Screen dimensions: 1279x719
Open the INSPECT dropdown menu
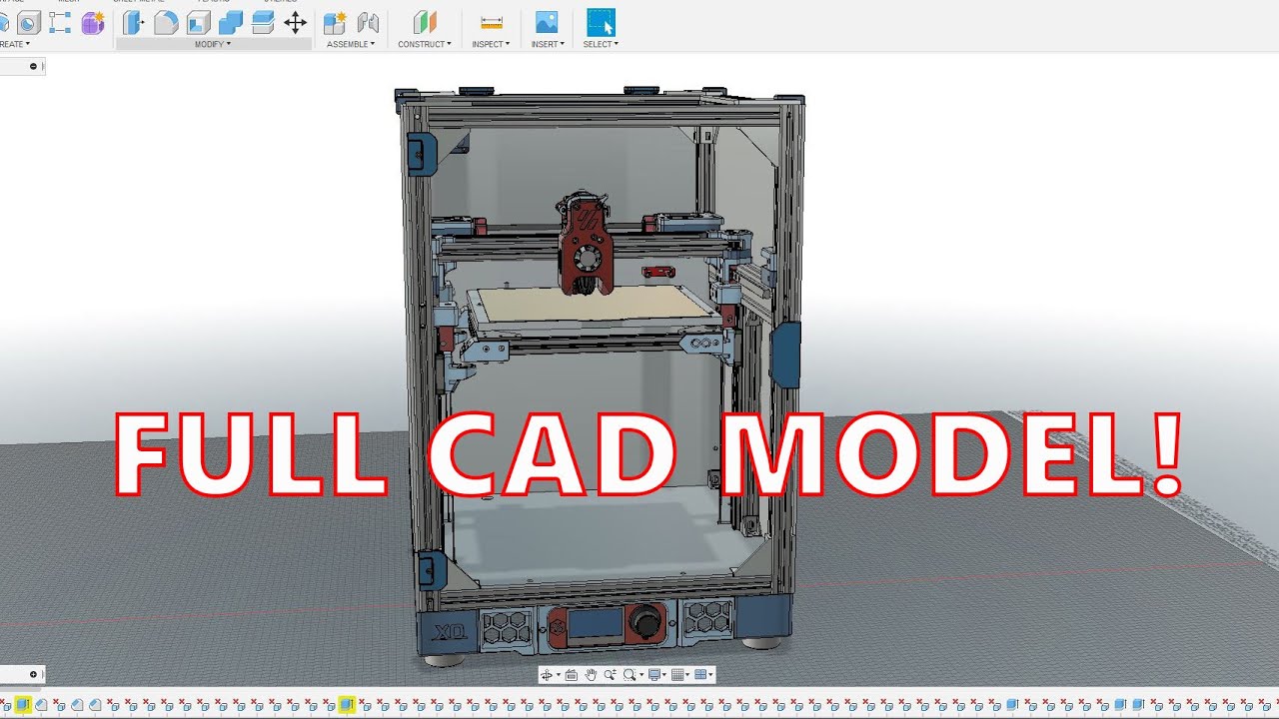click(491, 44)
